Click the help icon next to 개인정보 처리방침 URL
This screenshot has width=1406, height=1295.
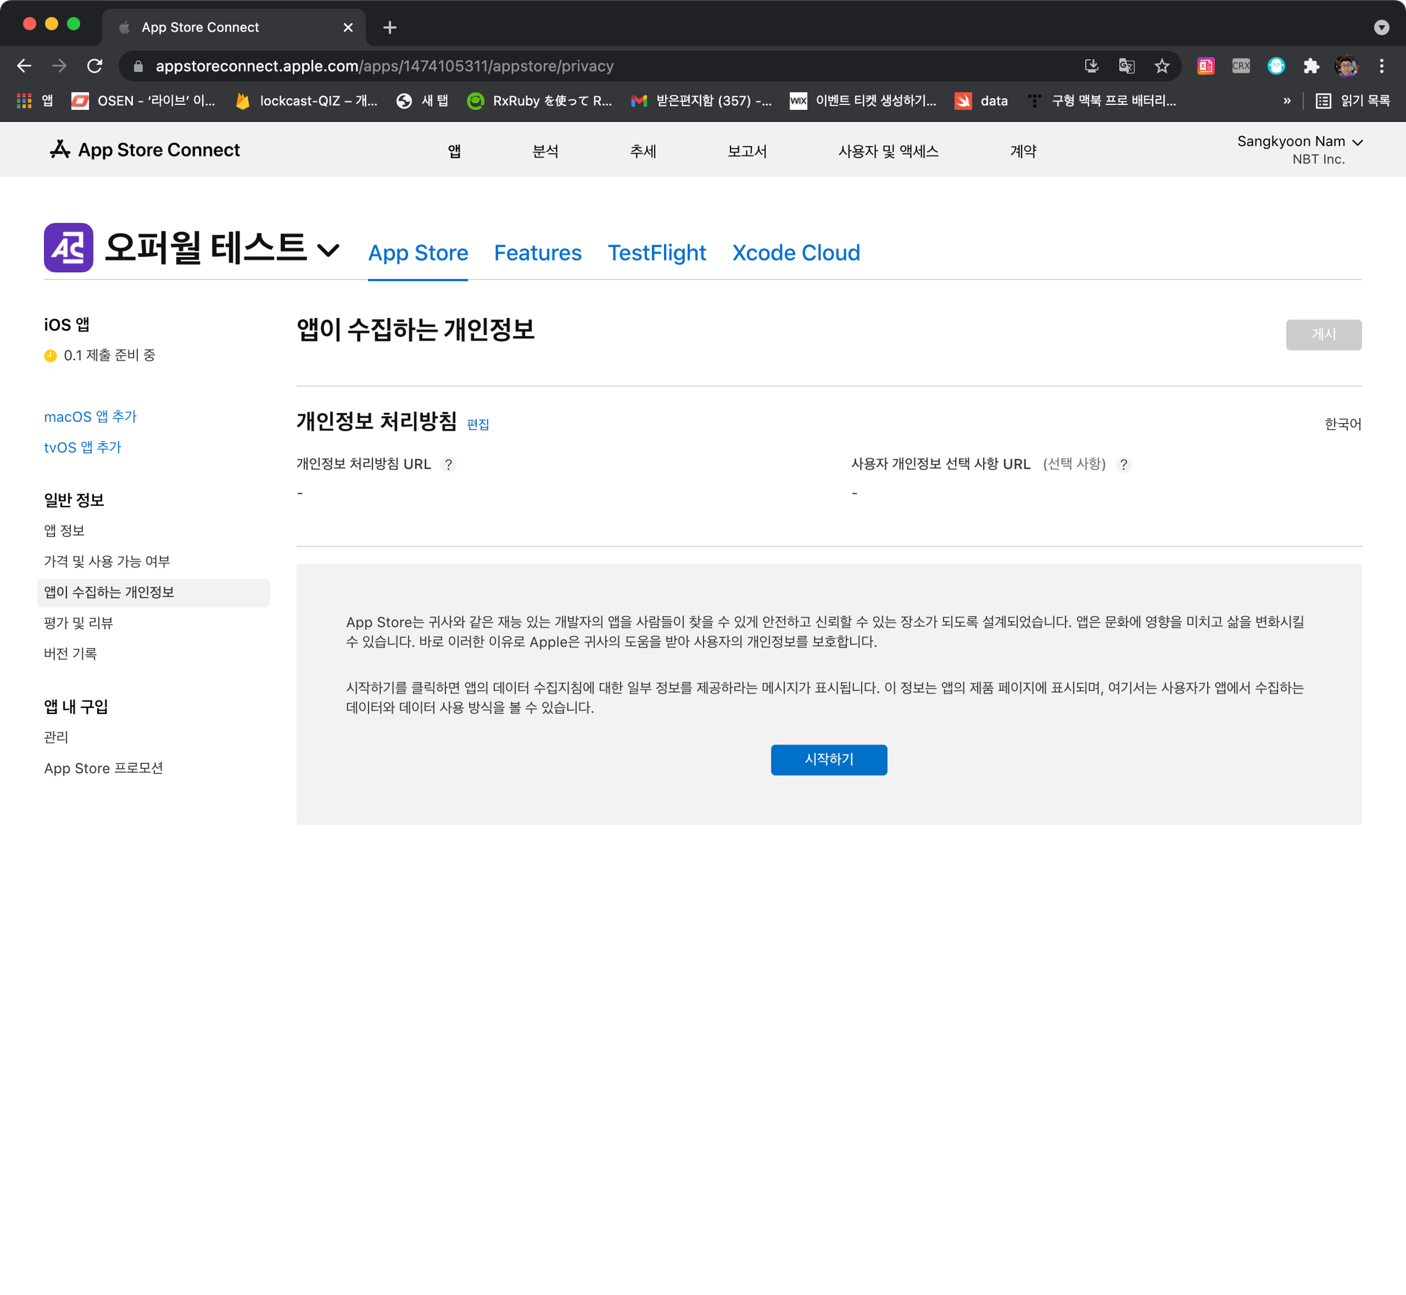(x=449, y=464)
